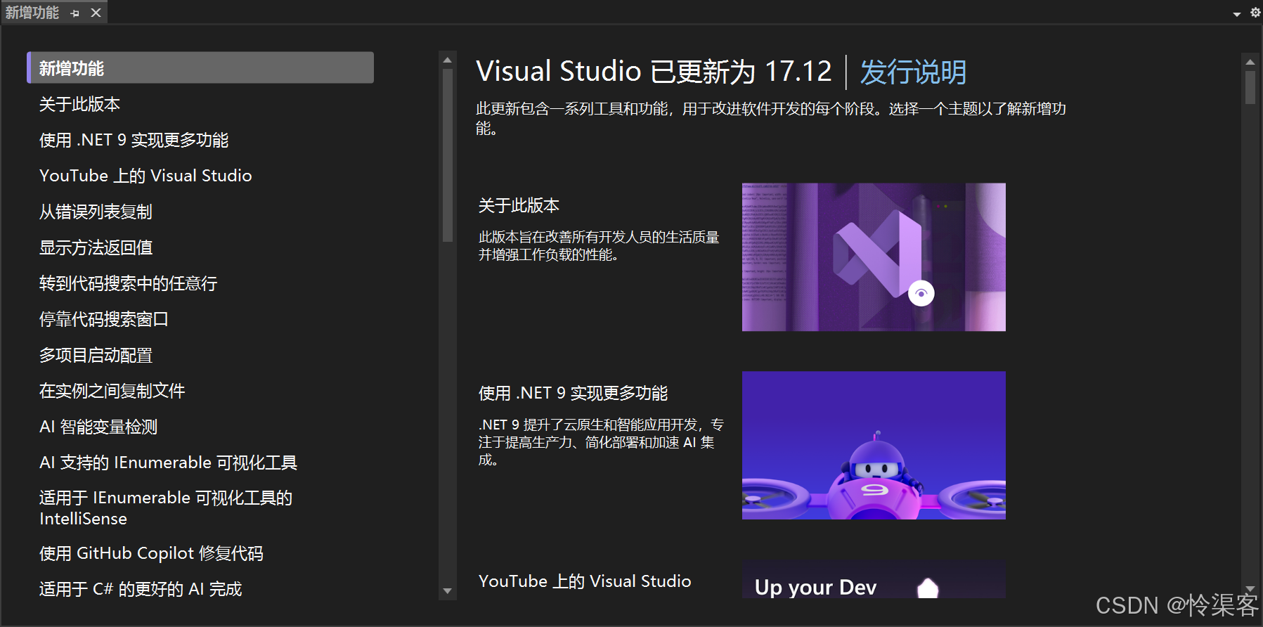The width and height of the screenshot is (1263, 627).
Task: Click the 关于此版本 heading in the content pane
Action: pos(519,205)
